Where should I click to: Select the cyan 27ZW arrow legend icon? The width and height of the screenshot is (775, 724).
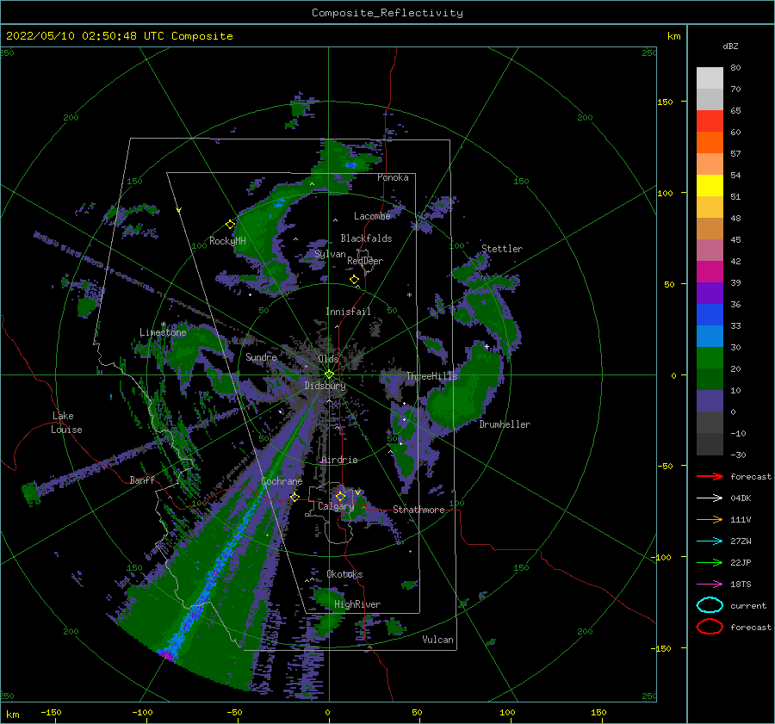pyautogui.click(x=710, y=541)
